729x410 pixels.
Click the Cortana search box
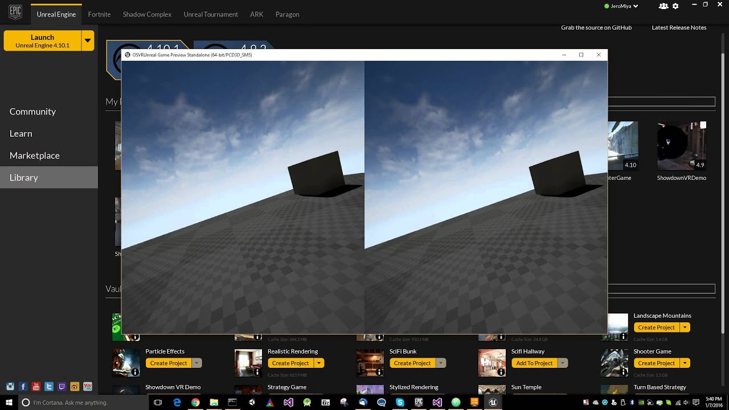click(x=83, y=403)
